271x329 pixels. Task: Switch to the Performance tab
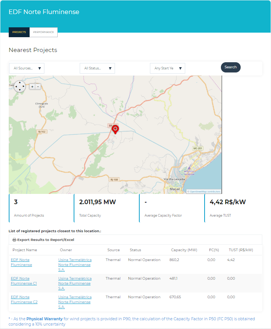[x=43, y=32]
